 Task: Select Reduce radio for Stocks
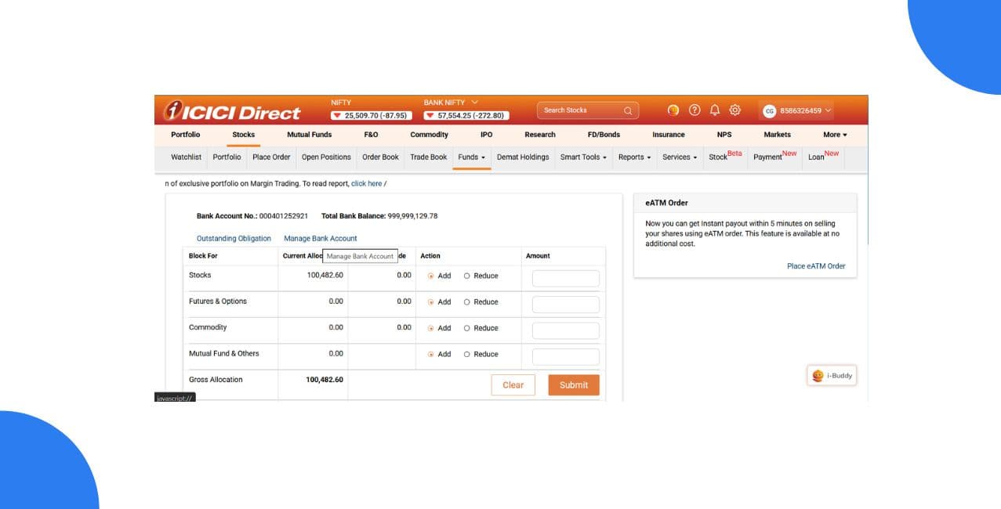(x=467, y=276)
